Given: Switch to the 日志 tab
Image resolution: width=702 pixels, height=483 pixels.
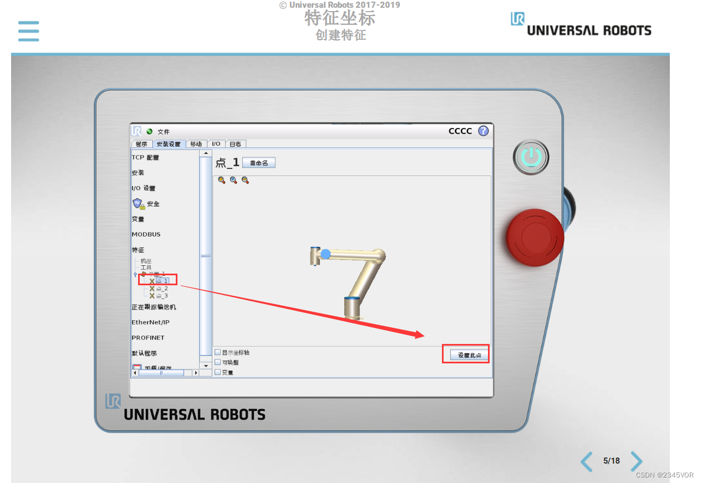Looking at the screenshot, I should point(235,144).
